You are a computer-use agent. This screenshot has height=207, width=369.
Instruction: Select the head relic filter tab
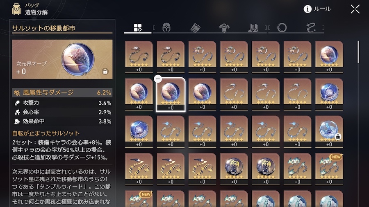click(x=166, y=27)
